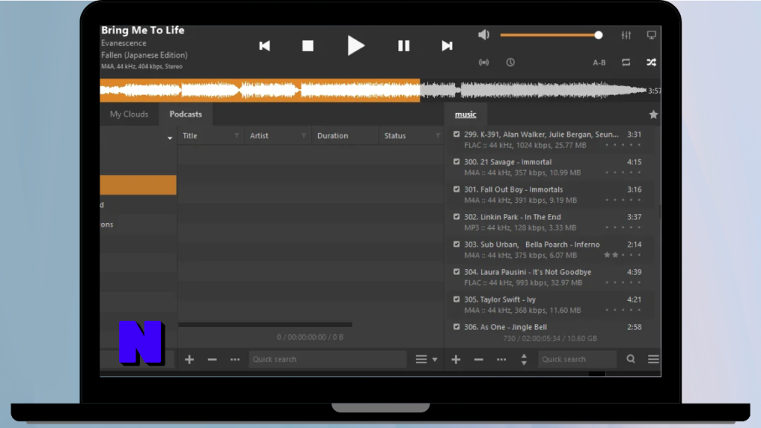Switch to the Podcasts tab
This screenshot has height=428, width=761.
pos(185,114)
